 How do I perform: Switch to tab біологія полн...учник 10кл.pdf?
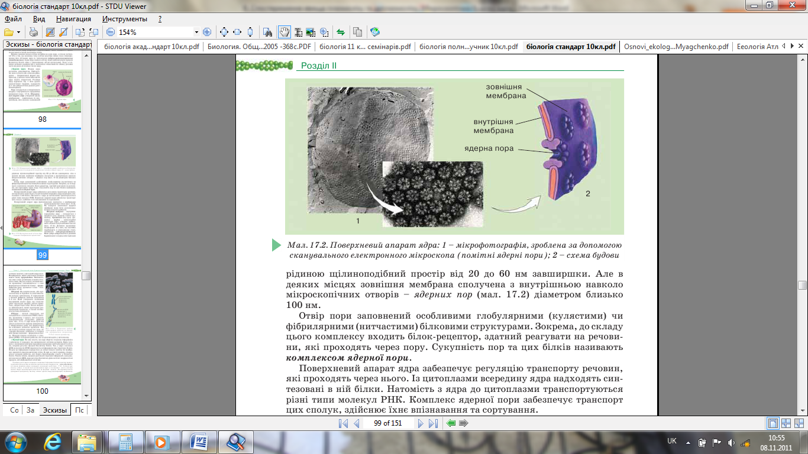(x=469, y=47)
